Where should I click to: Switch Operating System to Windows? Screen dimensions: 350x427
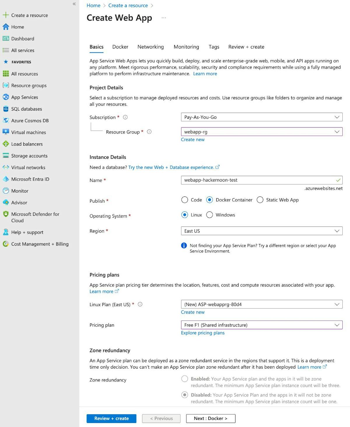(x=209, y=215)
